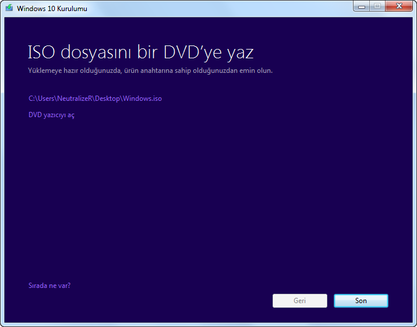The width and height of the screenshot is (417, 327).
Task: Click 'Windows.iso' at the end of the path
Action: click(143, 99)
